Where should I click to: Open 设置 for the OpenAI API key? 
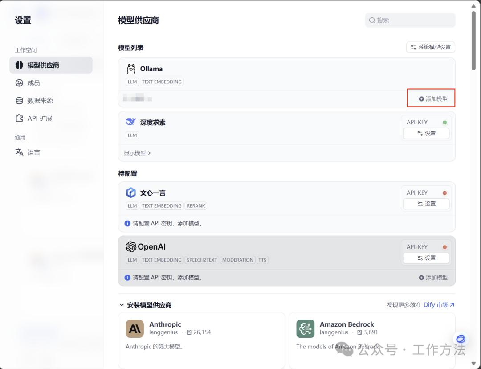[x=426, y=258]
